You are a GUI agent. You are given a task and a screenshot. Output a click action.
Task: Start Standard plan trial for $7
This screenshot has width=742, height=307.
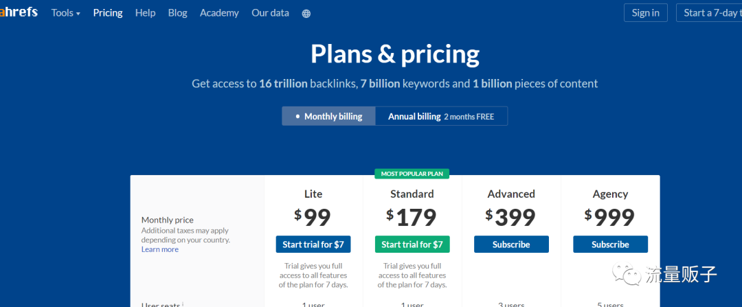(412, 244)
